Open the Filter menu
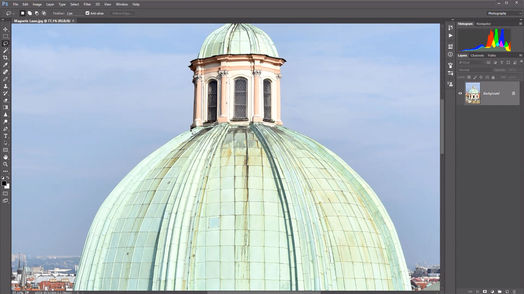Screen dimensions: 524x294 [x=87, y=4]
